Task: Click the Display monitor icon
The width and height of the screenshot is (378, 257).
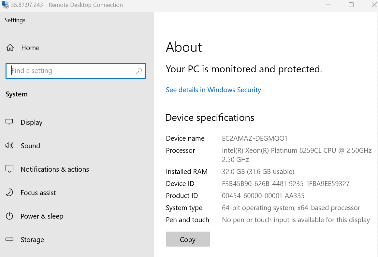Action: pyautogui.click(x=9, y=122)
